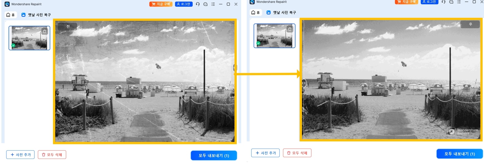Click the green check mark on right thumbnail
The image size is (484, 165).
tap(258, 43)
